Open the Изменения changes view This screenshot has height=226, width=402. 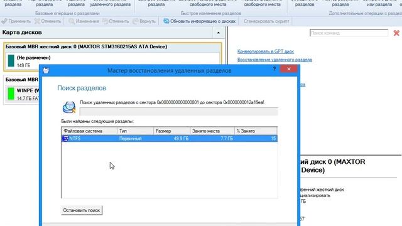click(84, 21)
